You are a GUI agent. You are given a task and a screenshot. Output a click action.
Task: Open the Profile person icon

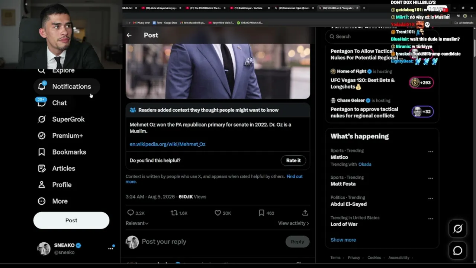click(42, 185)
